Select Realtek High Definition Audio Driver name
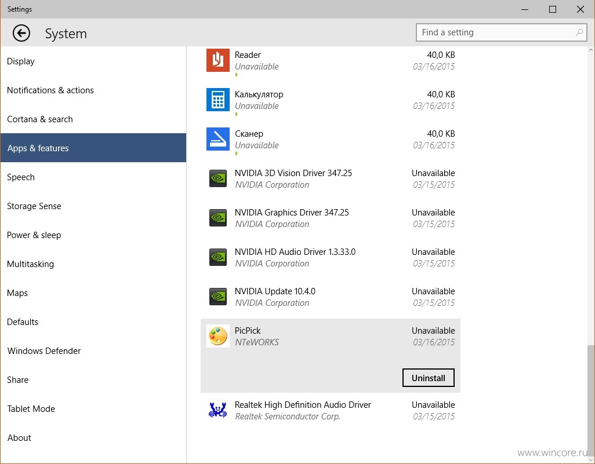This screenshot has width=595, height=464. 303,405
